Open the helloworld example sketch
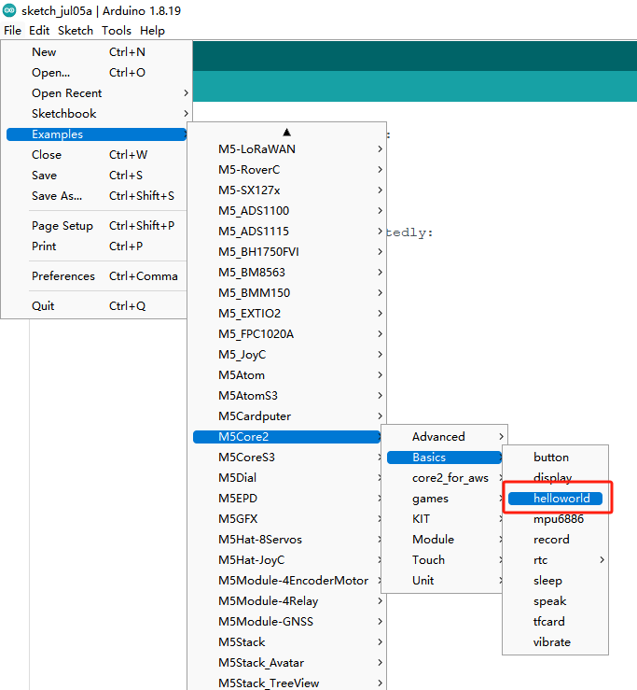This screenshot has height=690, width=637. (x=561, y=499)
